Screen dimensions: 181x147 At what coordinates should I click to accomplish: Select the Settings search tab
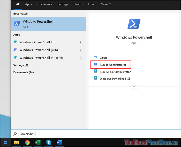pos(63,4)
